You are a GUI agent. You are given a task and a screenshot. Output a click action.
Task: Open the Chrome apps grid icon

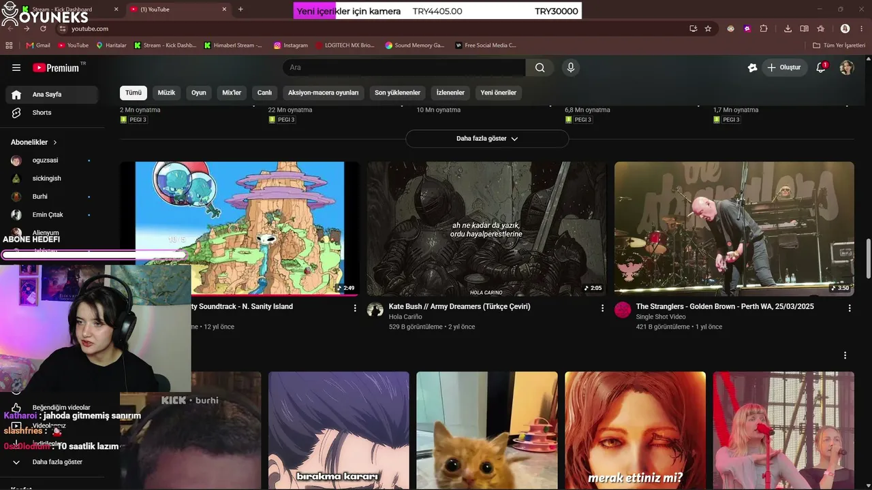coord(9,46)
